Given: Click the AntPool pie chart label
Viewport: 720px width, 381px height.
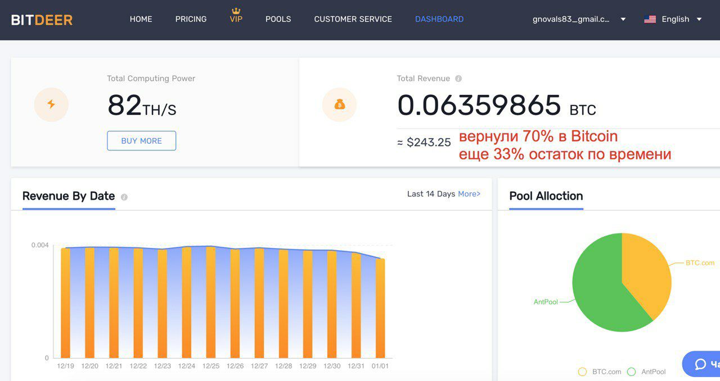Looking at the screenshot, I should [x=546, y=302].
